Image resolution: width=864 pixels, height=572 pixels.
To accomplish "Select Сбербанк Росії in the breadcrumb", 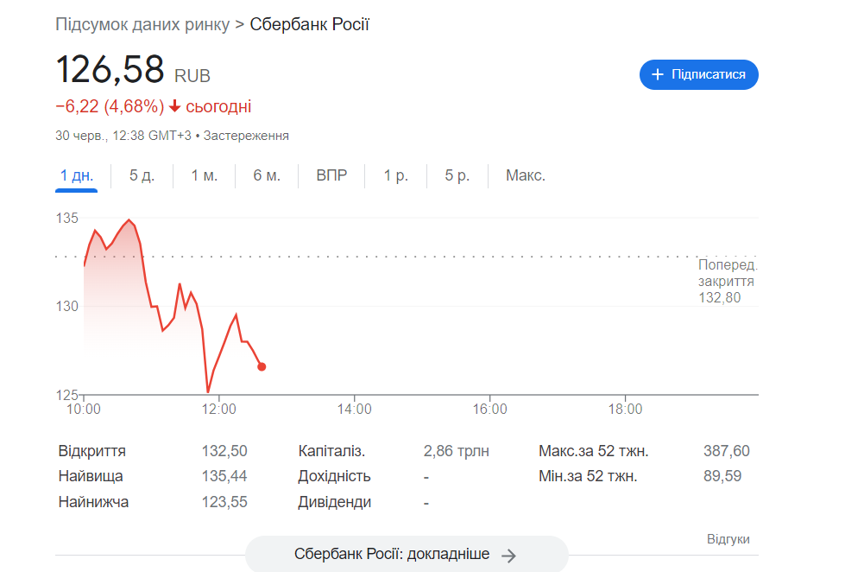I will [x=309, y=24].
